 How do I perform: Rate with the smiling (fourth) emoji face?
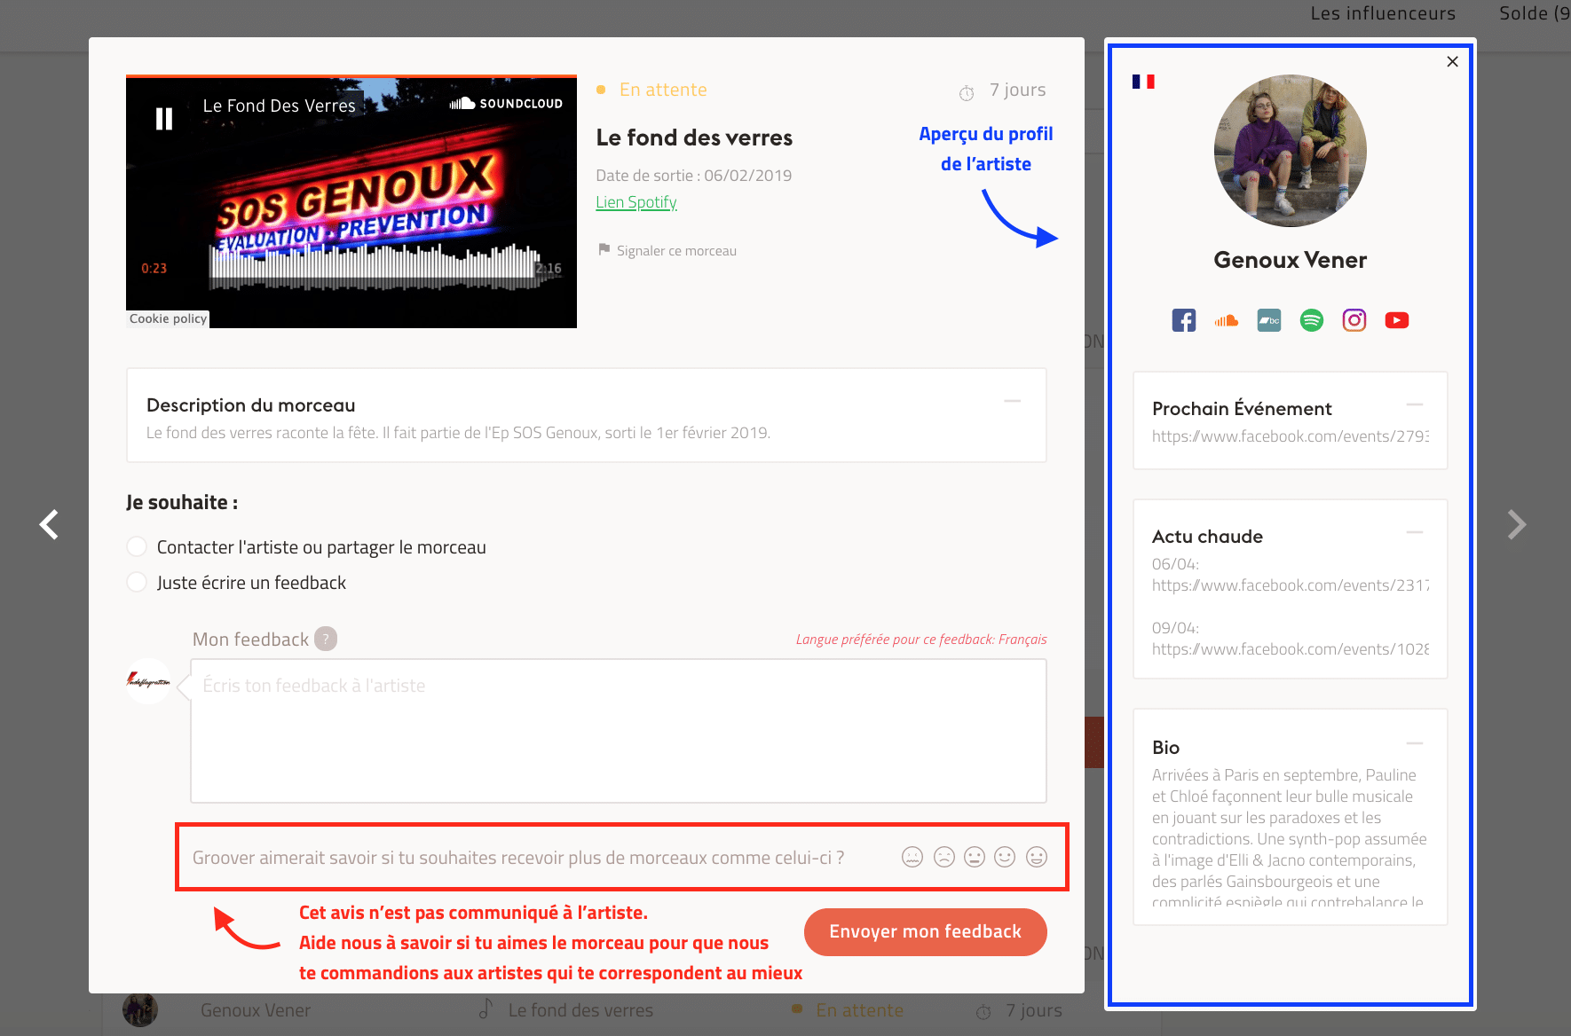click(1005, 857)
